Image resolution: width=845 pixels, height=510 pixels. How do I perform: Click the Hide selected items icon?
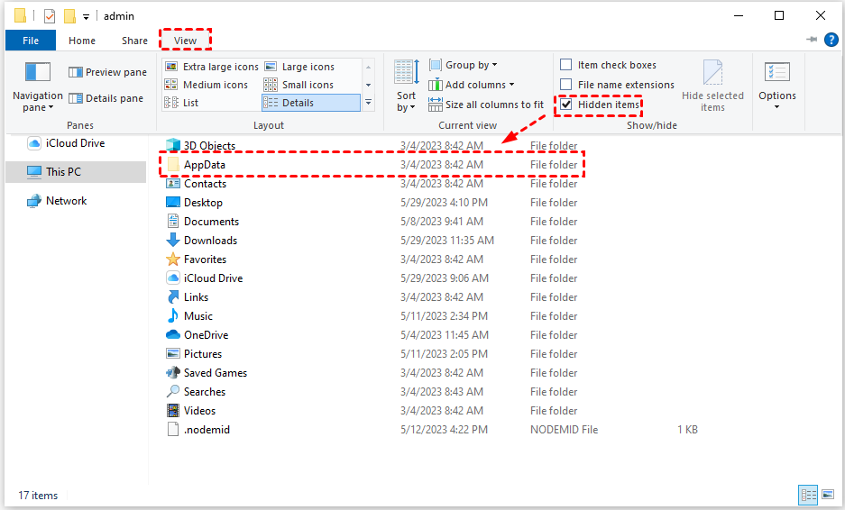712,74
